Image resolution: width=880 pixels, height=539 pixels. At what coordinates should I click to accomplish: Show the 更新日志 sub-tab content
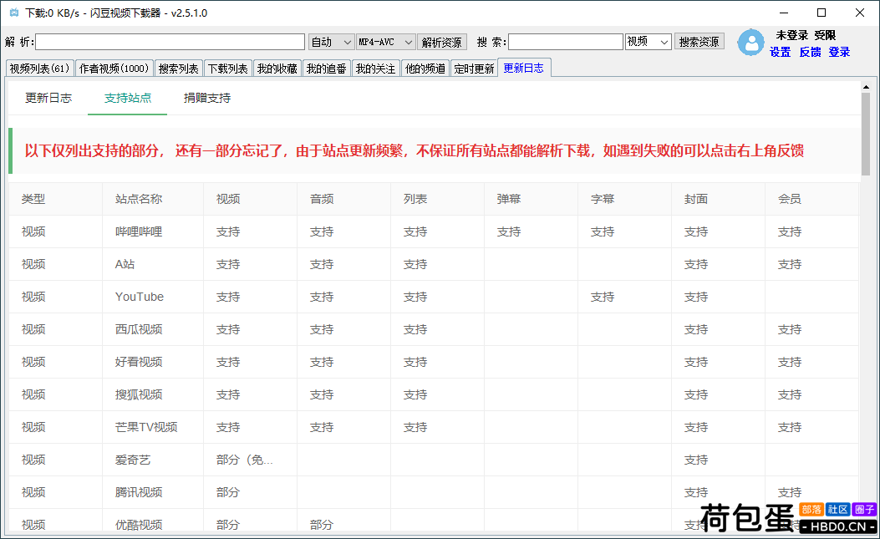[48, 99]
